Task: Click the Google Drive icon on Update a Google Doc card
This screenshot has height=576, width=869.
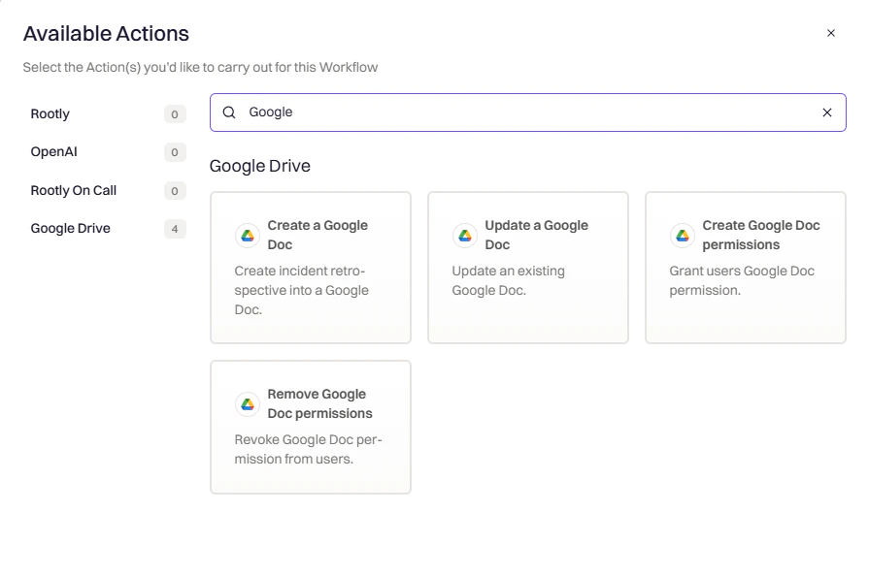Action: pos(465,235)
